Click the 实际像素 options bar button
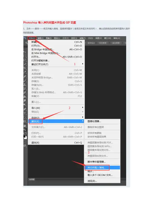The width and height of the screenshot is (153, 217). point(103,43)
